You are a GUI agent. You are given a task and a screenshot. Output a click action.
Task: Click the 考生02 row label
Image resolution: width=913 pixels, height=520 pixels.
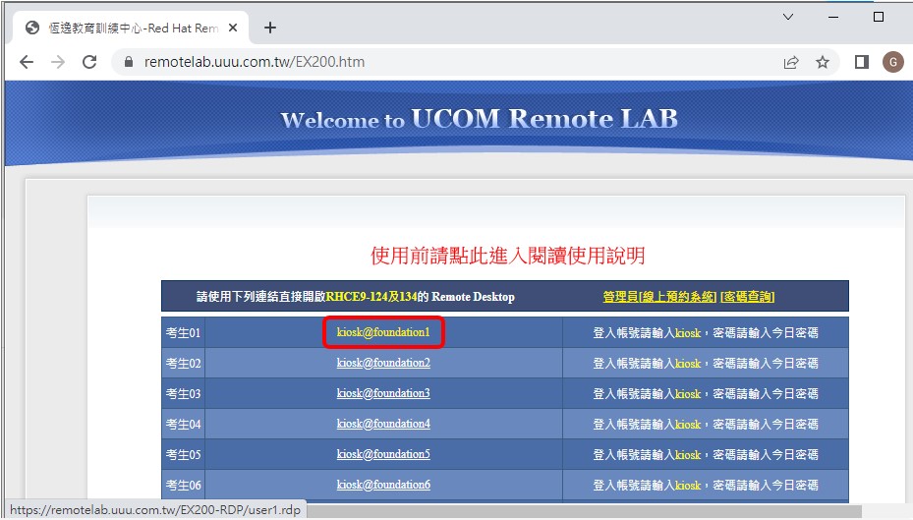click(183, 364)
